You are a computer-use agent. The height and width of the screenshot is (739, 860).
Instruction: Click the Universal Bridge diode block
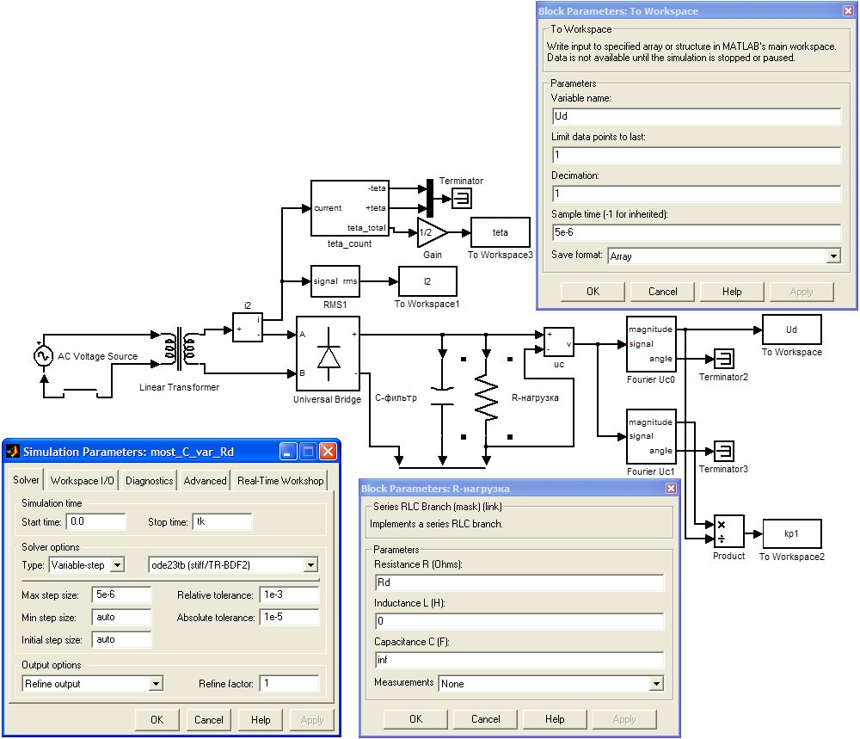(328, 354)
